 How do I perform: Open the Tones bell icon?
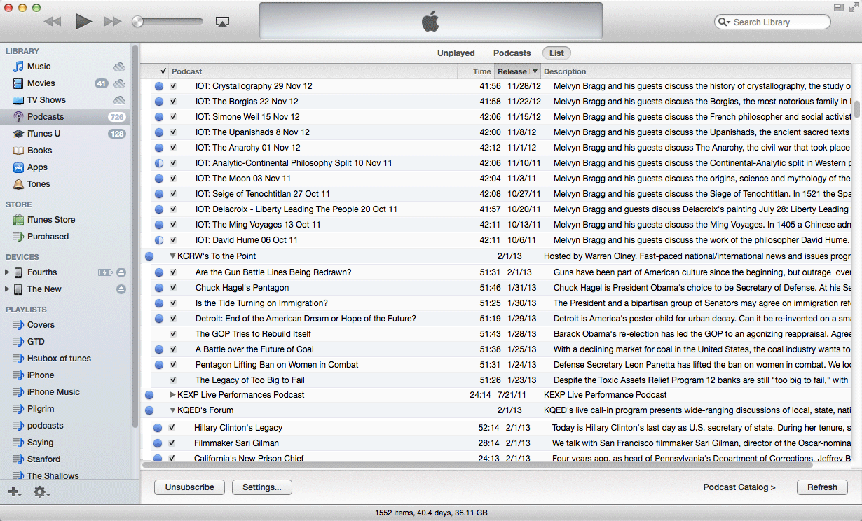click(x=19, y=184)
